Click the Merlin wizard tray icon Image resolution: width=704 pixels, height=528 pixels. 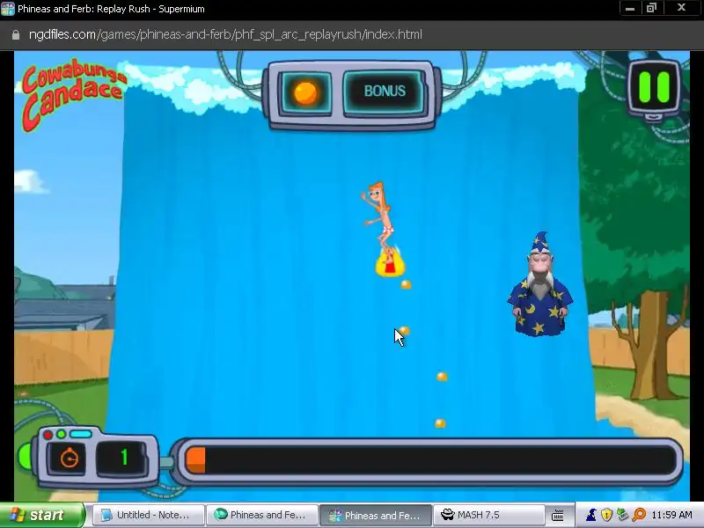[x=591, y=515]
